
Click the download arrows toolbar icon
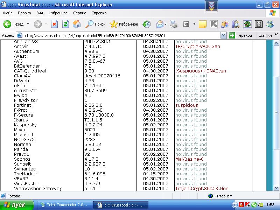pyautogui.click(x=259, y=24)
